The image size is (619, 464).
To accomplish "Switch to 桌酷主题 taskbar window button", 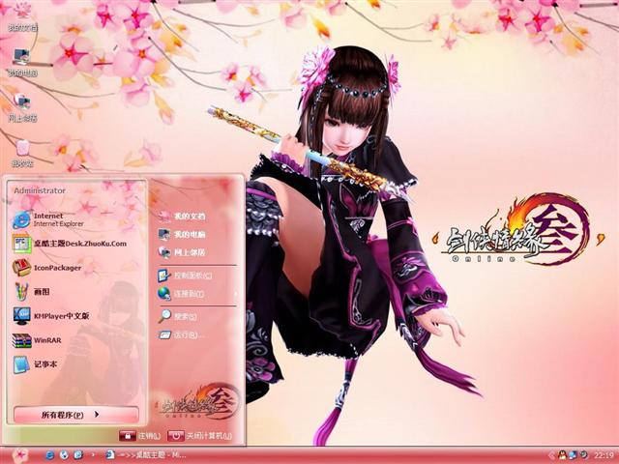I will (146, 455).
